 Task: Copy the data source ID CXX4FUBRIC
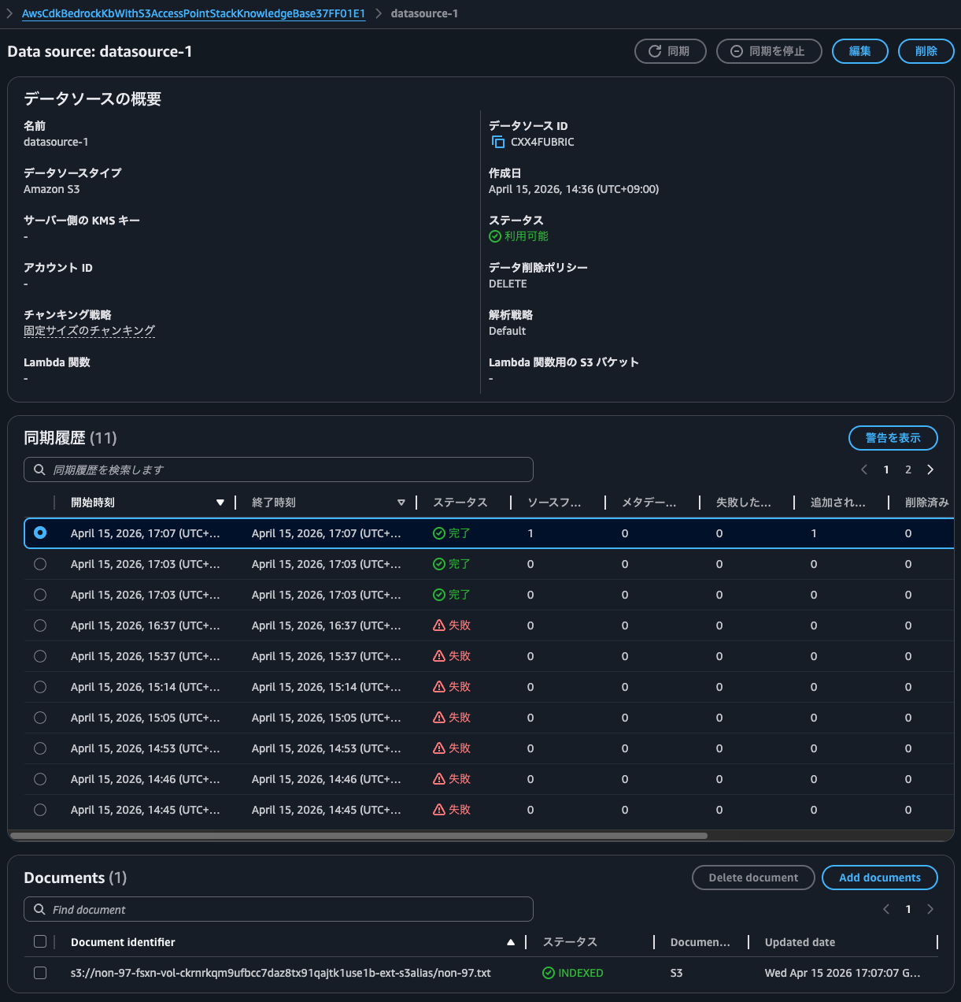tap(497, 142)
